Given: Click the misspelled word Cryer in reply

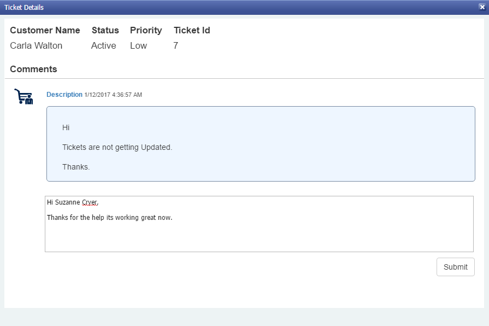Looking at the screenshot, I should point(90,202).
